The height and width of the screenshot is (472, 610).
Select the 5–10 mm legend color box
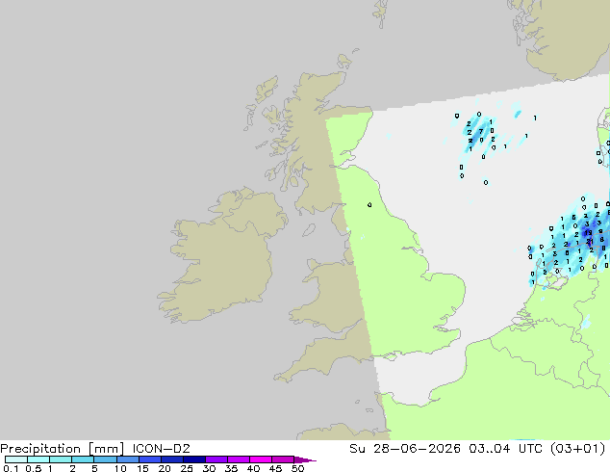(105, 459)
